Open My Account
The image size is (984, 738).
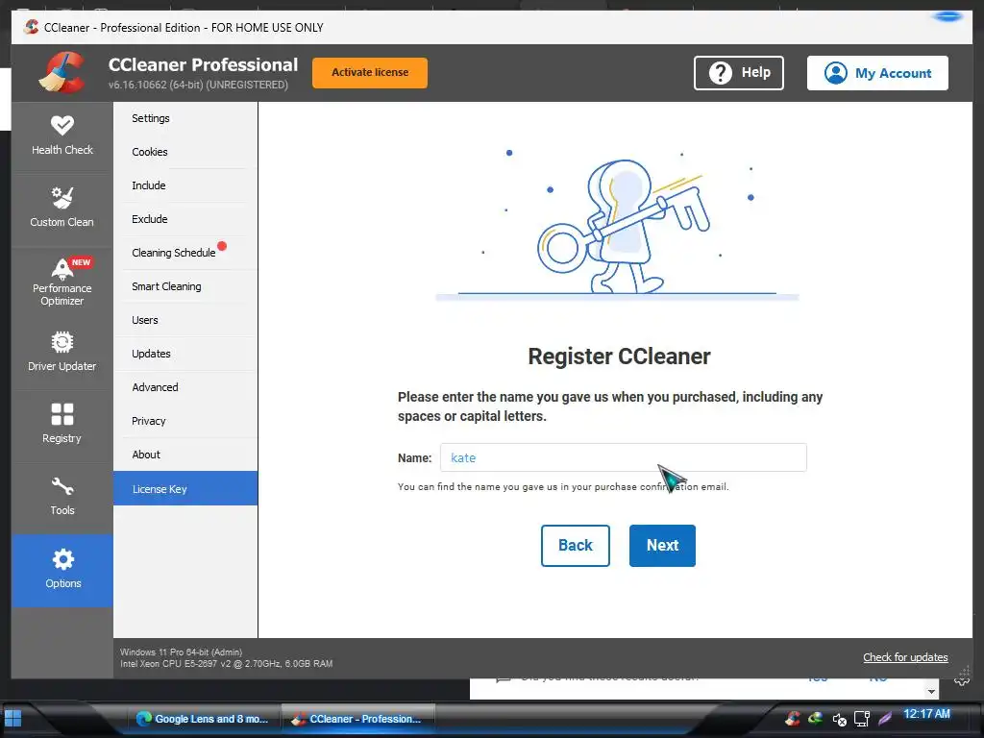coord(877,73)
